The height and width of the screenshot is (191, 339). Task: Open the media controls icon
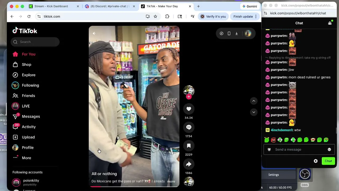pyautogui.click(x=193, y=16)
